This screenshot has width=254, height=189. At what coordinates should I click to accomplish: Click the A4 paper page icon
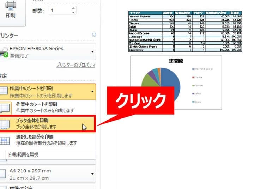tap(3, 174)
